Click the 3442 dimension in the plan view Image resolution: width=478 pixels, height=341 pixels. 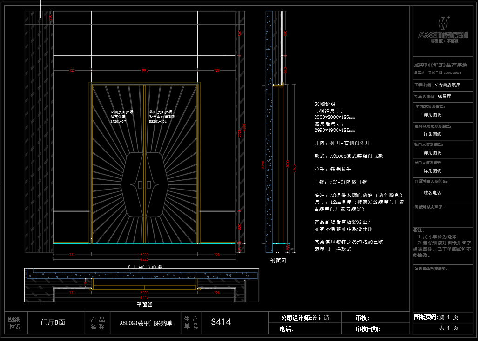click(144, 297)
